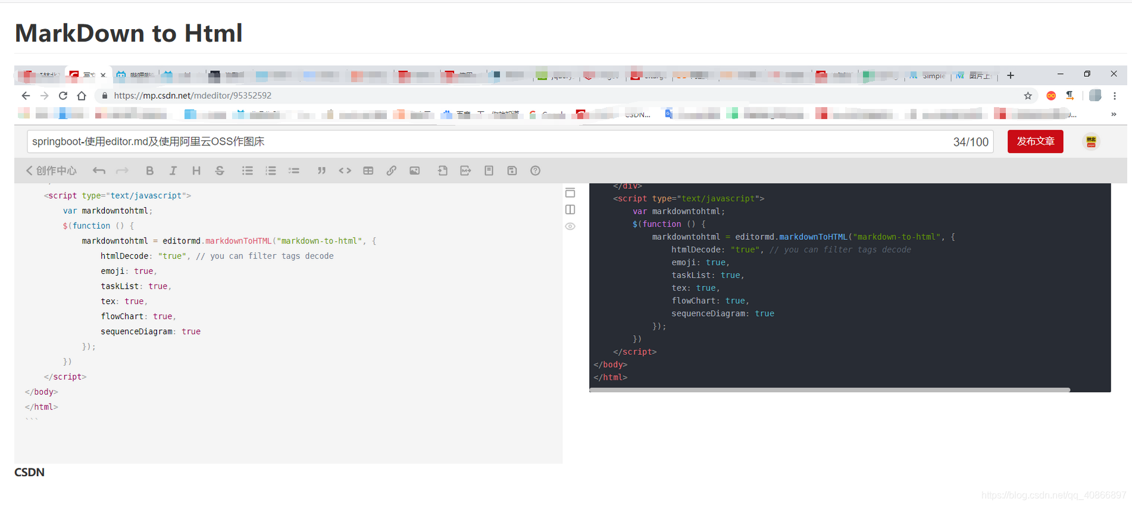Toggle split-column view icon beside editor

tap(570, 210)
